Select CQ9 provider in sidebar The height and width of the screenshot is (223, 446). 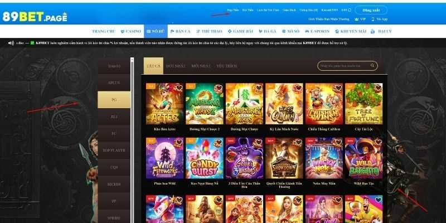[114, 167]
